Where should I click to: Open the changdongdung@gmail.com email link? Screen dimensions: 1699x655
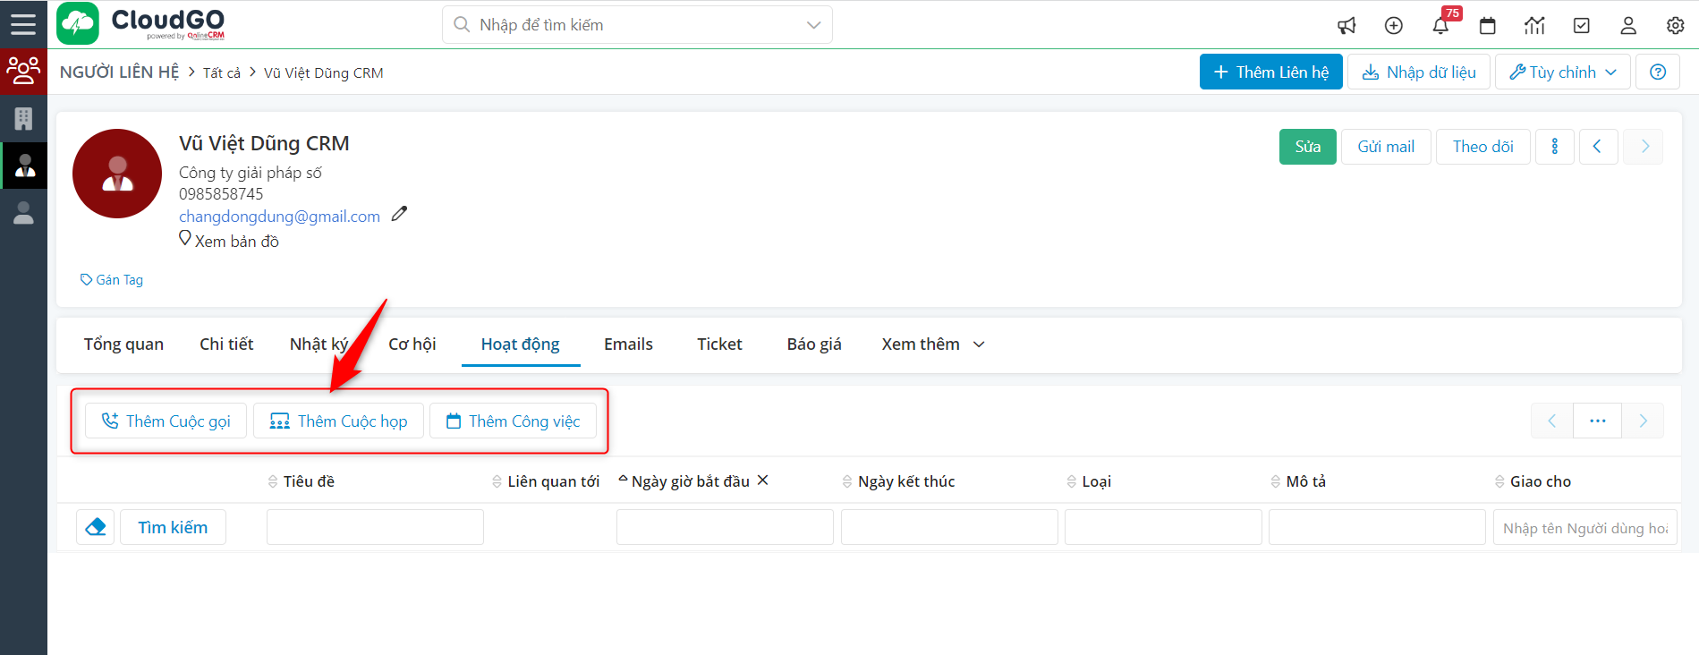coord(279,216)
